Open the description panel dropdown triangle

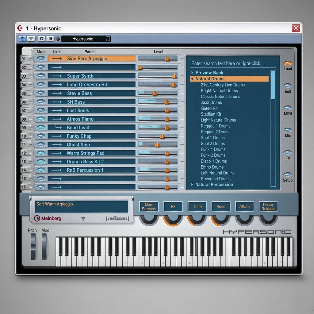83,219
